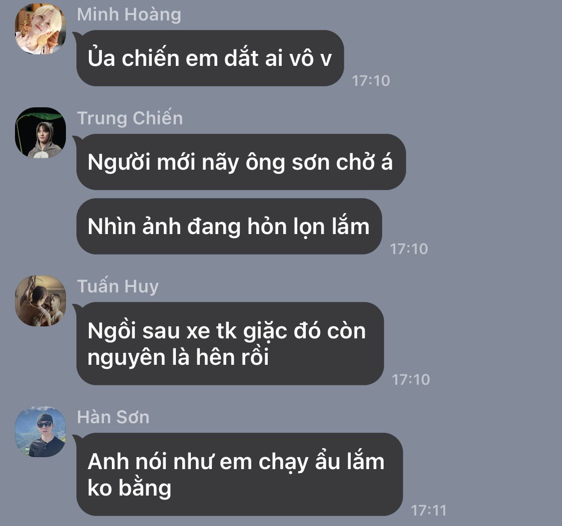Select message "Ủa chiến em dắt ai vô v"
562x526 pixels.
tap(210, 58)
